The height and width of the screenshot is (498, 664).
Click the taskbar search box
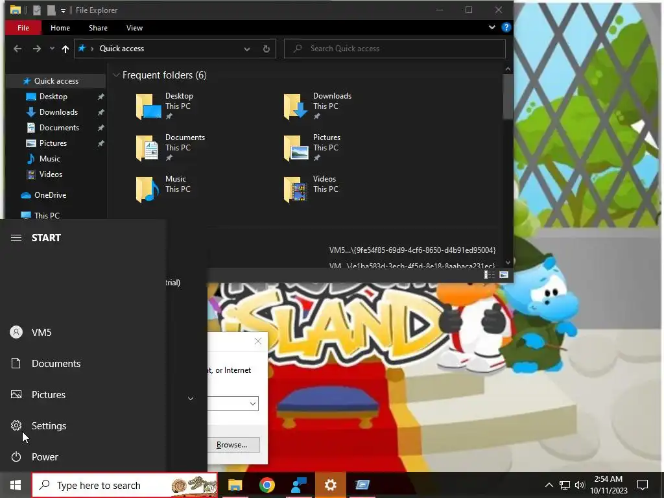coord(124,485)
